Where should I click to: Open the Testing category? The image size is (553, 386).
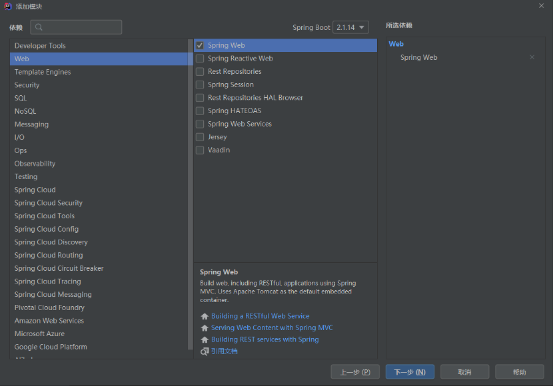click(99, 176)
